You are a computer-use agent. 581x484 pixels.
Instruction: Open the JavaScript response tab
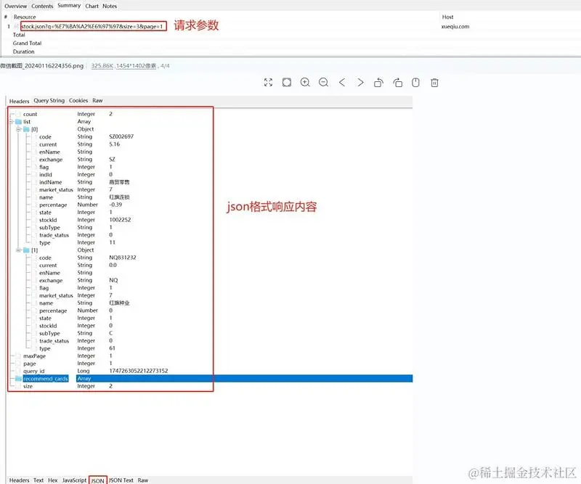click(74, 480)
